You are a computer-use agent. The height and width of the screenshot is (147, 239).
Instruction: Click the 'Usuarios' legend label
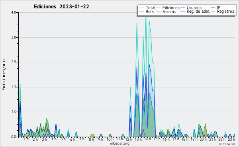(194, 8)
